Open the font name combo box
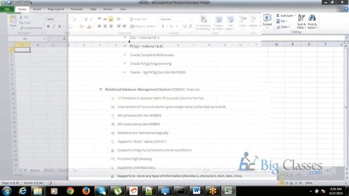Viewport: 349px width, 196px height. point(56,19)
